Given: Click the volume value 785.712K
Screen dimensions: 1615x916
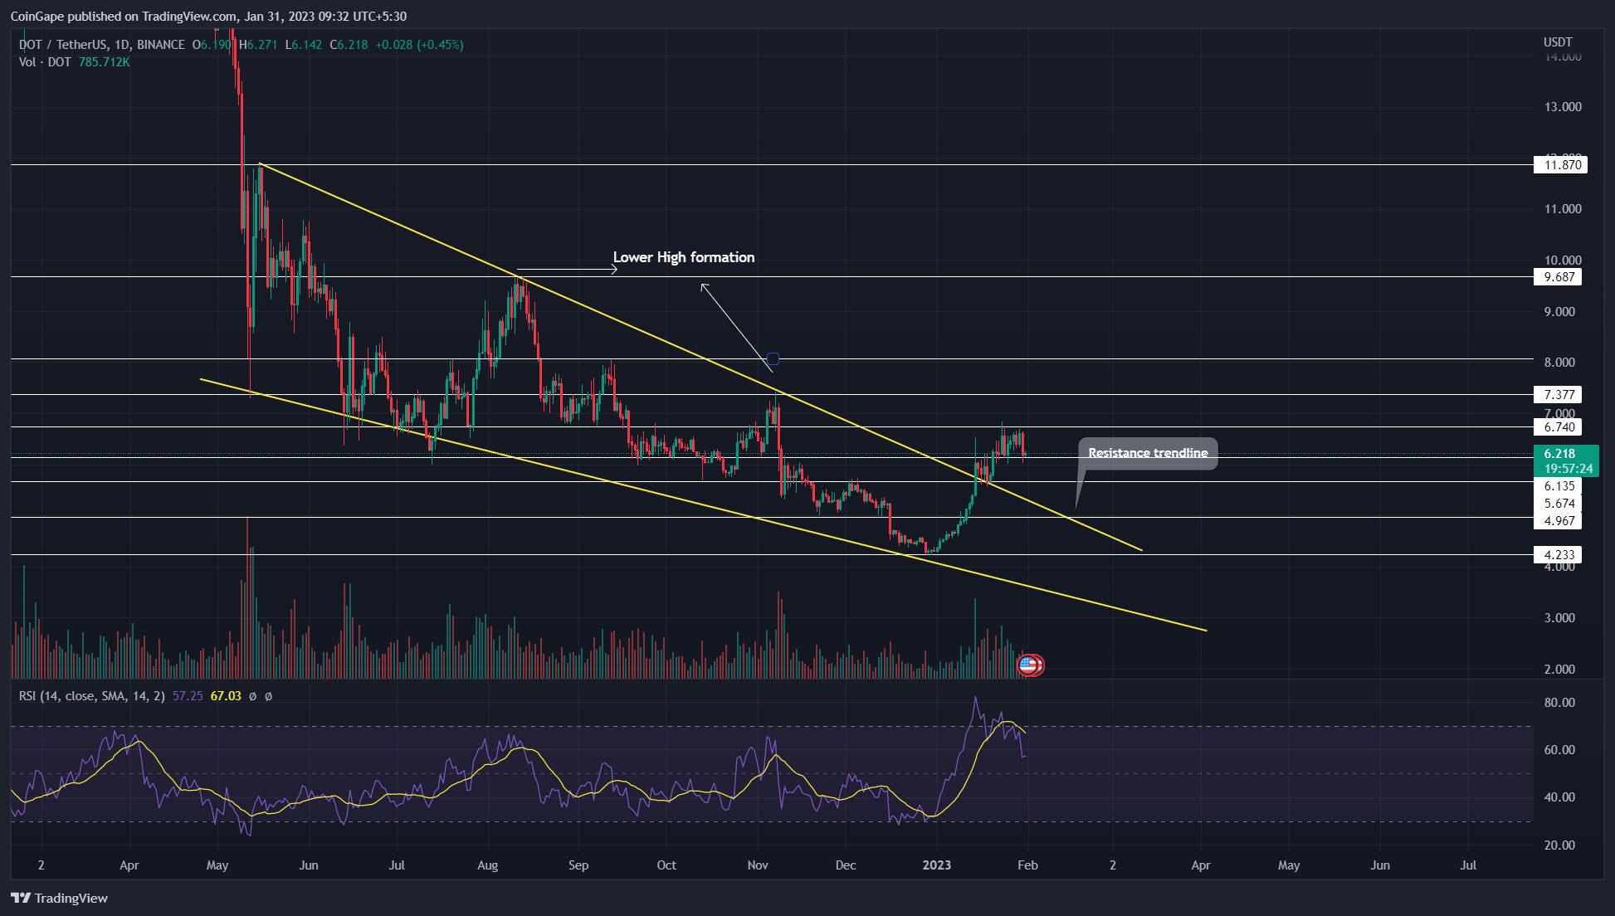Looking at the screenshot, I should pyautogui.click(x=105, y=62).
